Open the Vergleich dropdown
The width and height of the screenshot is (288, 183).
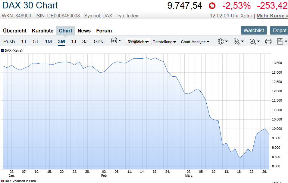138,42
